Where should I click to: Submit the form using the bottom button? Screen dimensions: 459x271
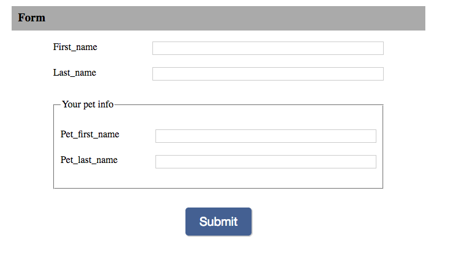click(x=218, y=222)
